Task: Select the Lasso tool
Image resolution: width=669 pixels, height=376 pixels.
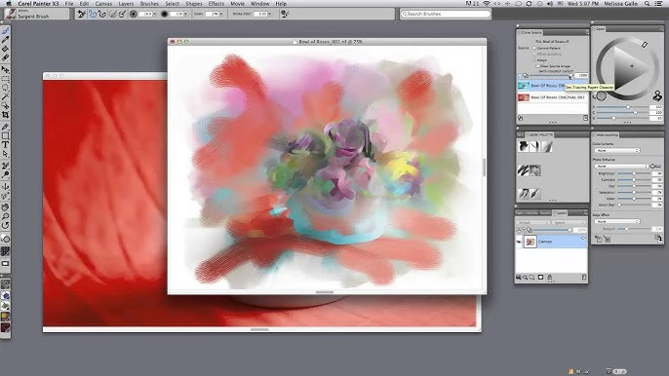Action: [x=5, y=88]
